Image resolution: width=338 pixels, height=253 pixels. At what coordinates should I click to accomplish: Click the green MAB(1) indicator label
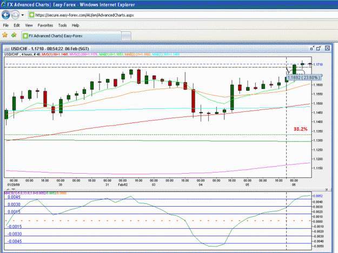(111, 54)
